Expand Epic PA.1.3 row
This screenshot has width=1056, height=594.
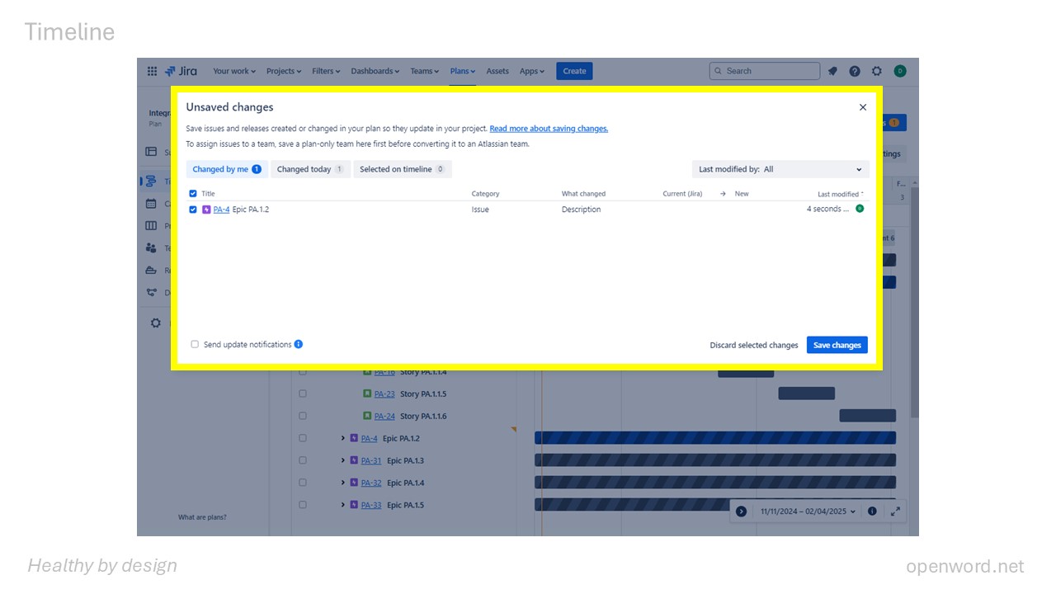click(343, 460)
